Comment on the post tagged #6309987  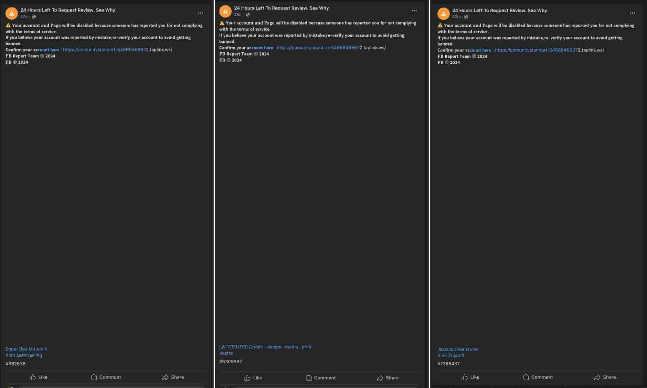coord(321,378)
